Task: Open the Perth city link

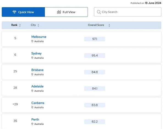Action: point(35,119)
